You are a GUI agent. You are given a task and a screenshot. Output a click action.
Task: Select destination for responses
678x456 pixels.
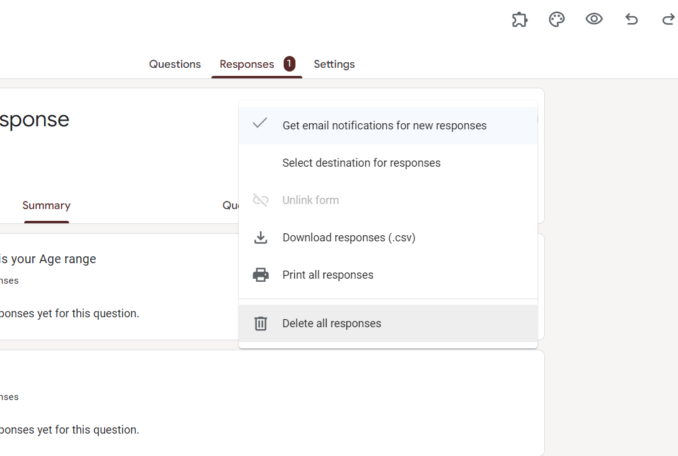(361, 163)
